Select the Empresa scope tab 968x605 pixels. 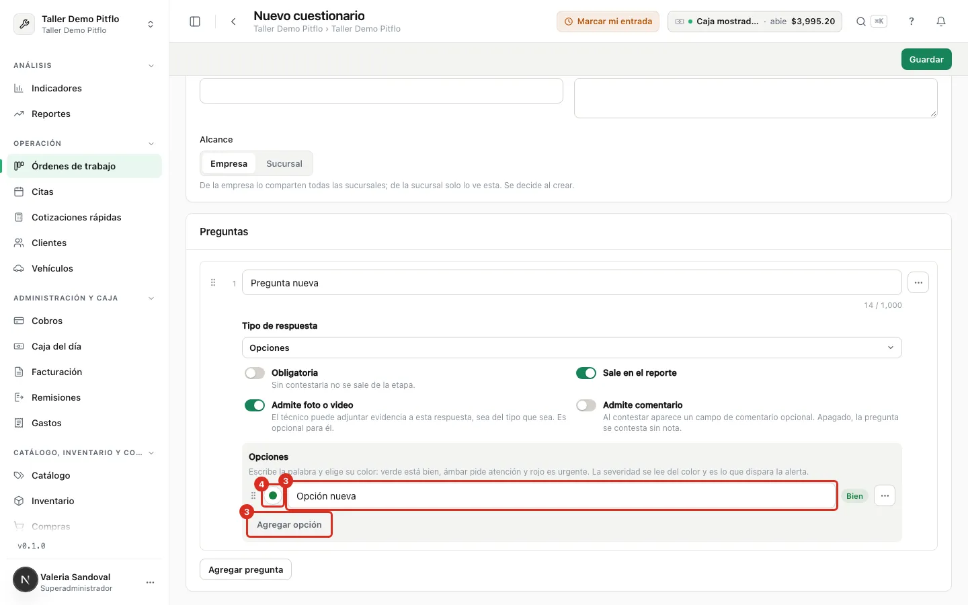click(229, 163)
